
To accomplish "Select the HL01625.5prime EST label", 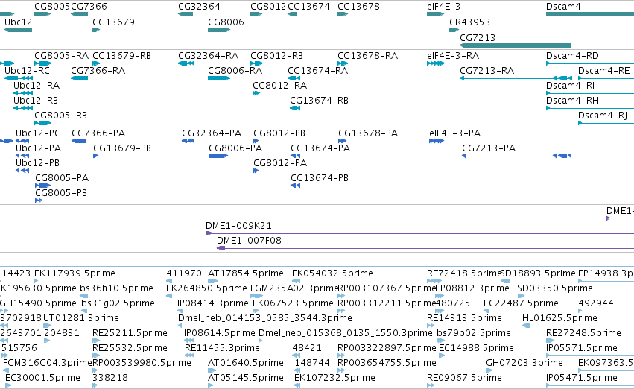I will pyautogui.click(x=559, y=318).
